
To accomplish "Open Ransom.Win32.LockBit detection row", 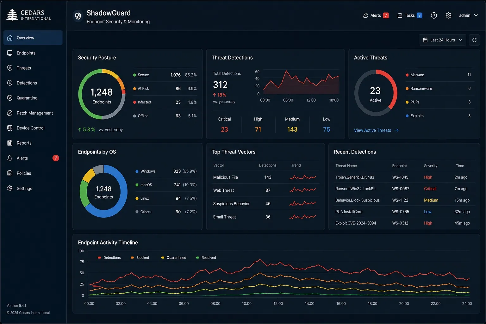I will (404, 189).
